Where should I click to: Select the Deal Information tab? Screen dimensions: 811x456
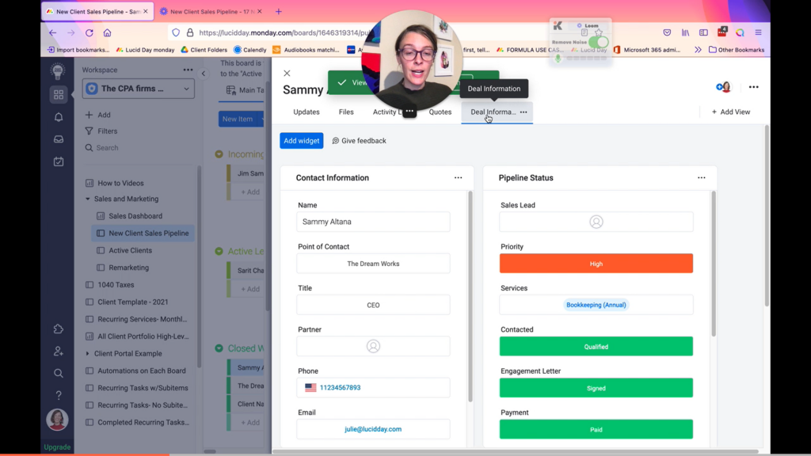[x=493, y=112]
